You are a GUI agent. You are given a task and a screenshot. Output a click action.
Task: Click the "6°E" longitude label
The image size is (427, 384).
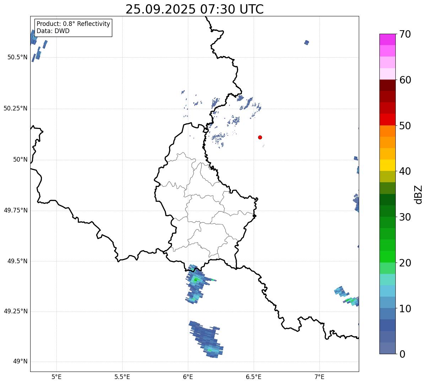coord(188,377)
